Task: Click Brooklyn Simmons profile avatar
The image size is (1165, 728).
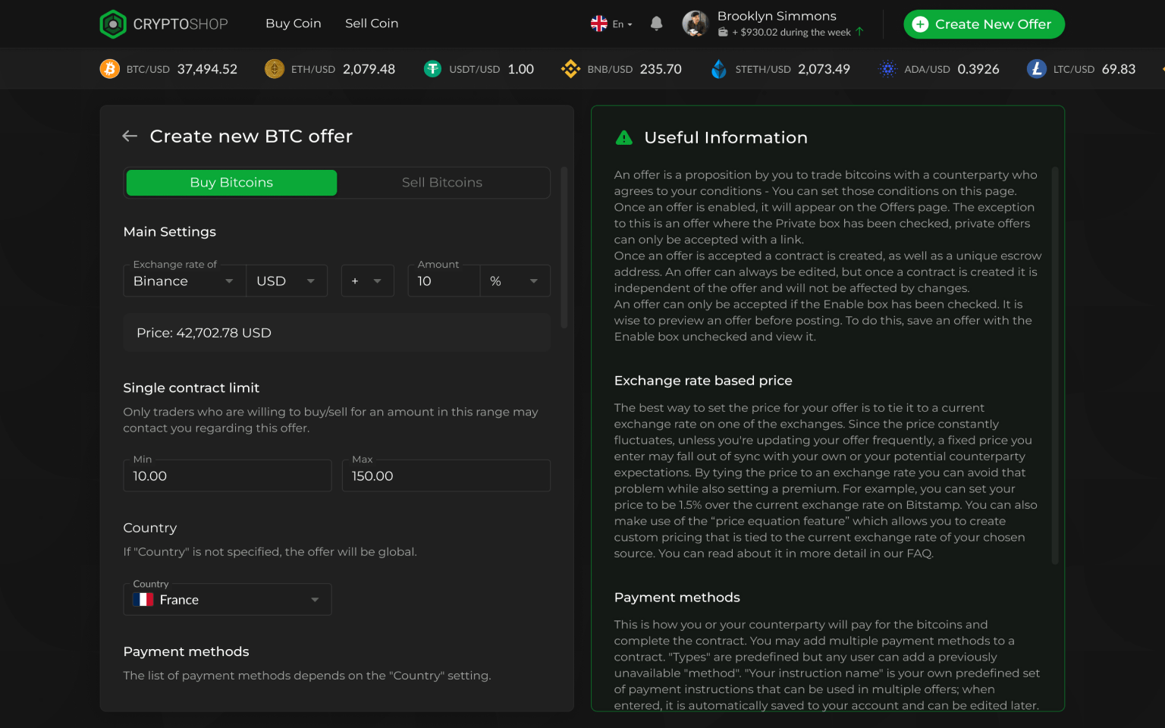Action: tap(696, 24)
